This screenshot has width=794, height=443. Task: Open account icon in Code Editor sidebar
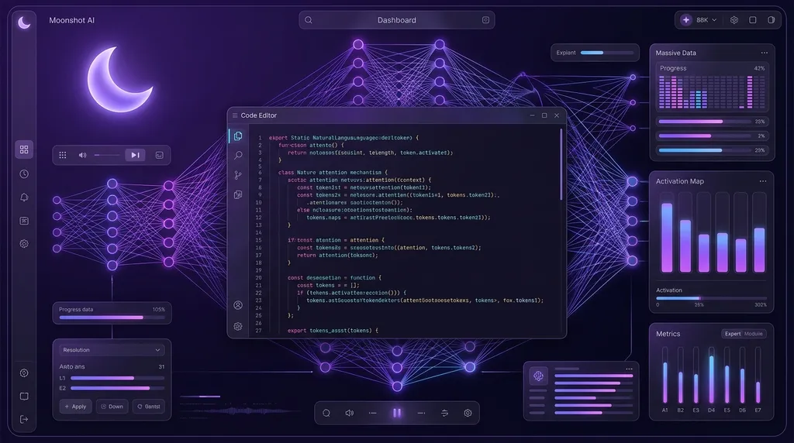[x=237, y=305]
